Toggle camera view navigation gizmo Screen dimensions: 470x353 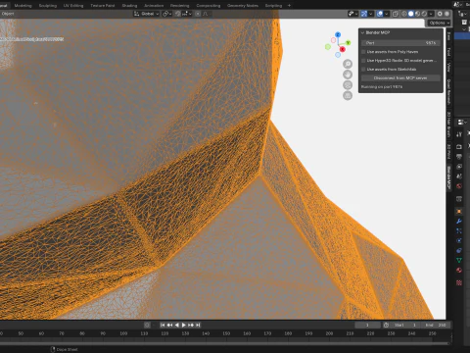[348, 85]
